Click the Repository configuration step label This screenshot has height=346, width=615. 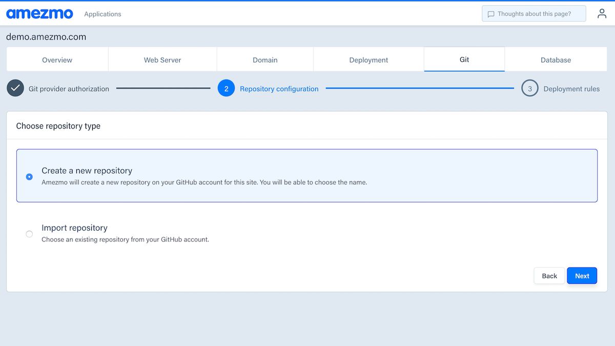[278, 88]
